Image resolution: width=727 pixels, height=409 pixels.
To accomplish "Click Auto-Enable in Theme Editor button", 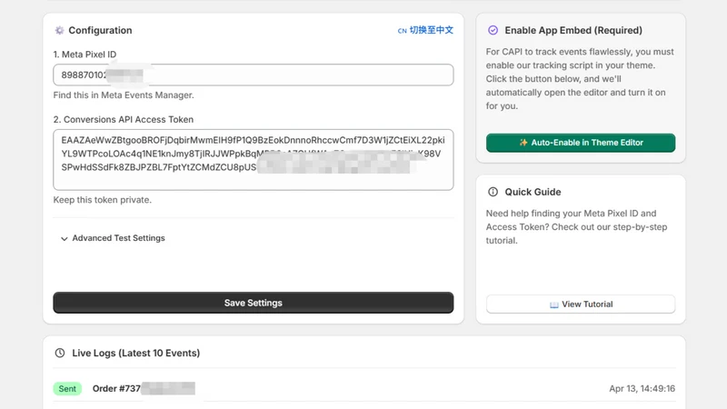I will pos(581,143).
